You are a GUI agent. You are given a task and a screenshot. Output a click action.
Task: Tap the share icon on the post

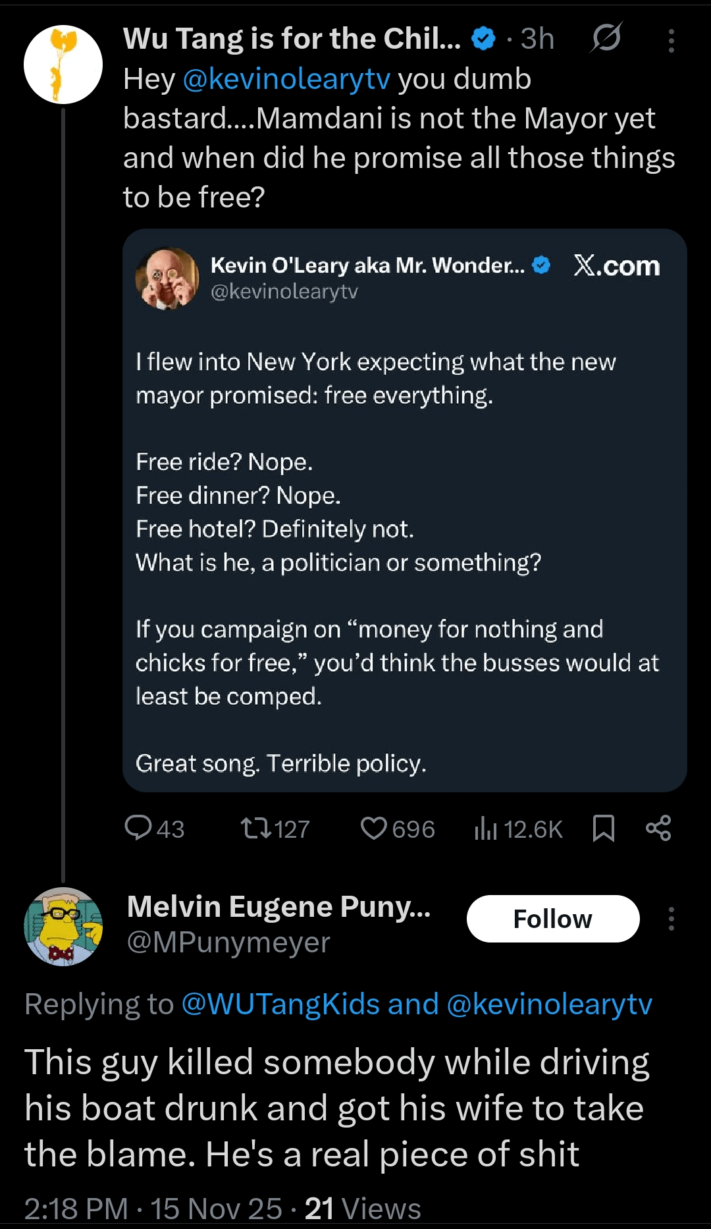(x=658, y=828)
